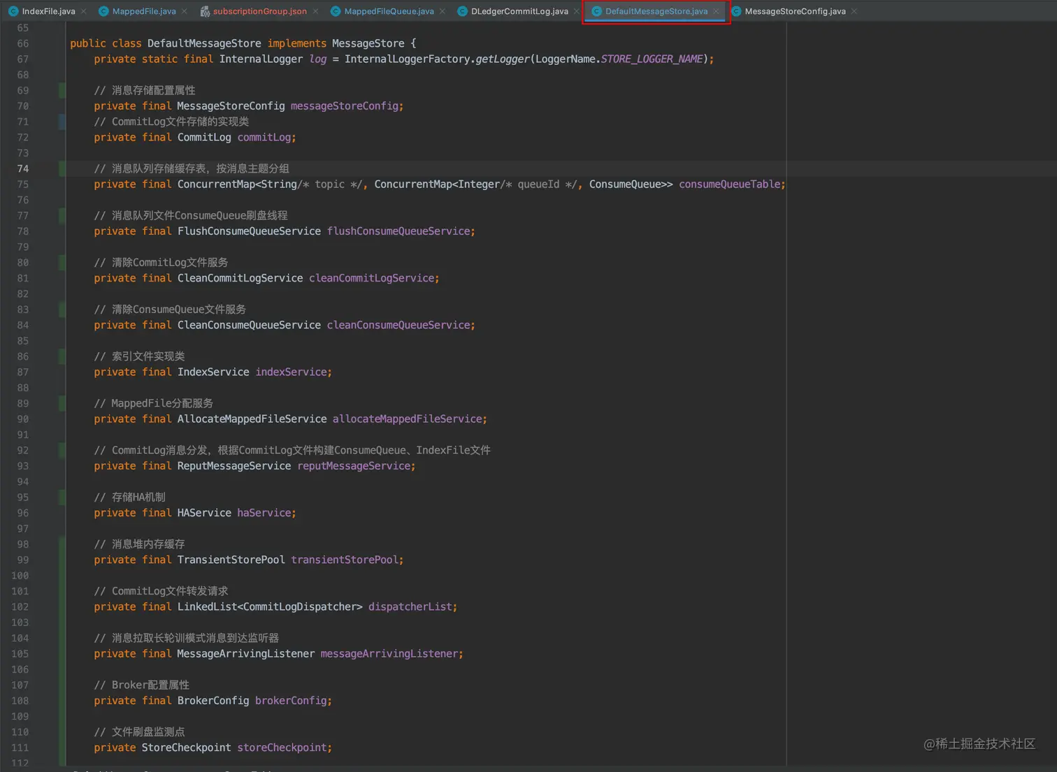The height and width of the screenshot is (772, 1057).
Task: Click the StoreCheckpoint type name on line 111
Action: pyautogui.click(x=186, y=748)
